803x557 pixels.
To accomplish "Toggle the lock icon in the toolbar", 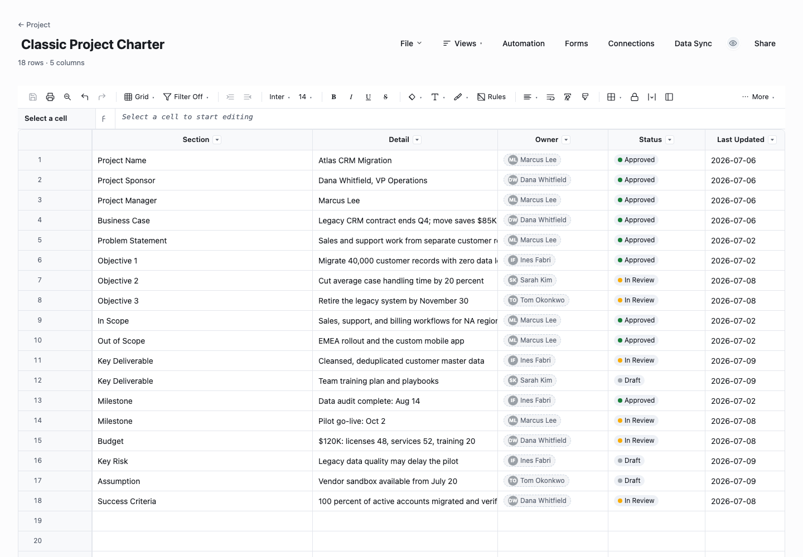I will tap(635, 97).
